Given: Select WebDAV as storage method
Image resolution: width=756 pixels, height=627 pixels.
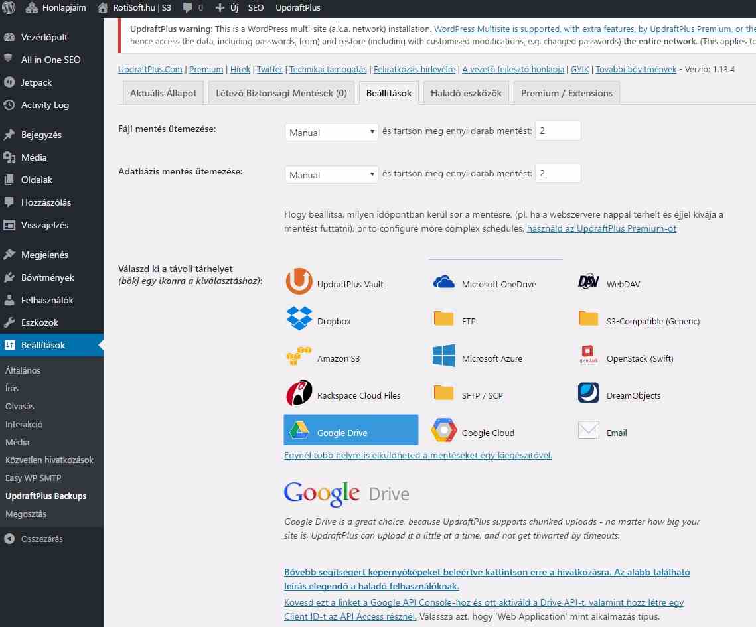Looking at the screenshot, I should (x=587, y=281).
